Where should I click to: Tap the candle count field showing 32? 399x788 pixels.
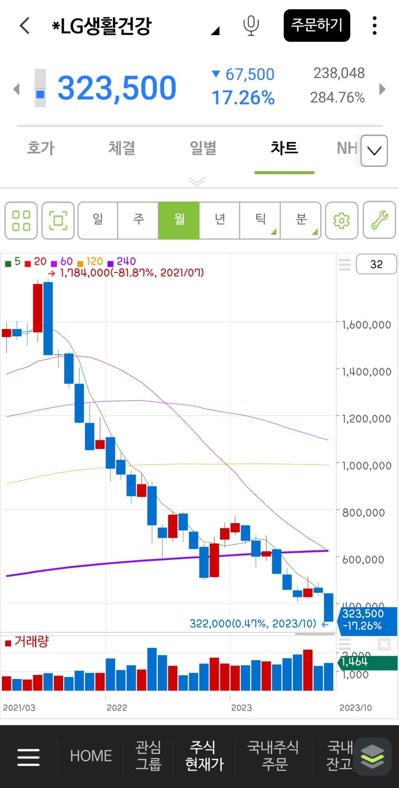[x=376, y=264]
